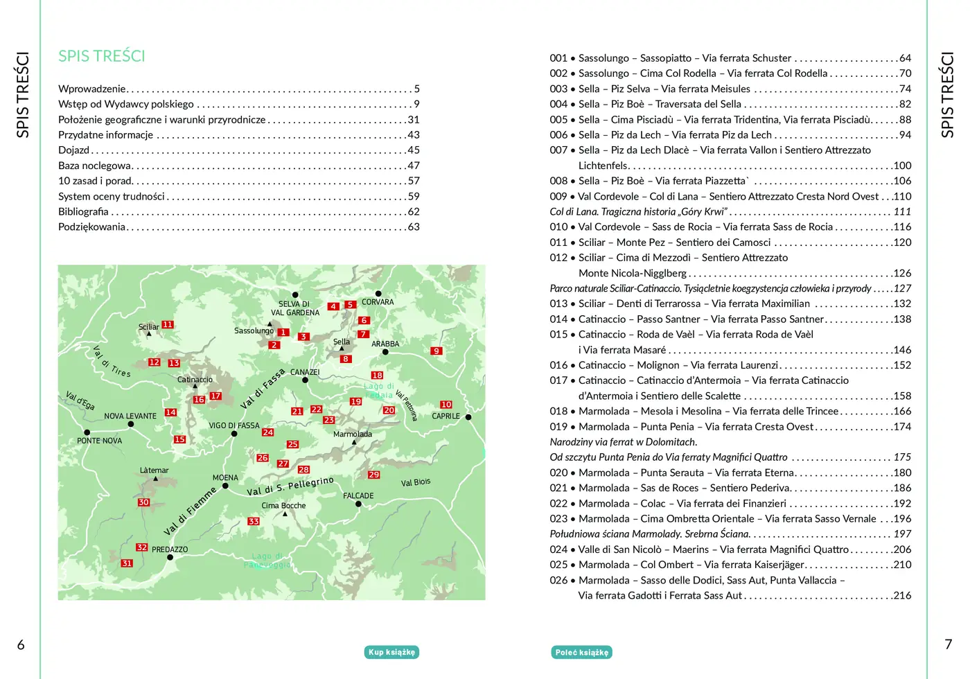Select the 'Przydatne informacje' entry
The height and width of the screenshot is (679, 970).
point(239,135)
